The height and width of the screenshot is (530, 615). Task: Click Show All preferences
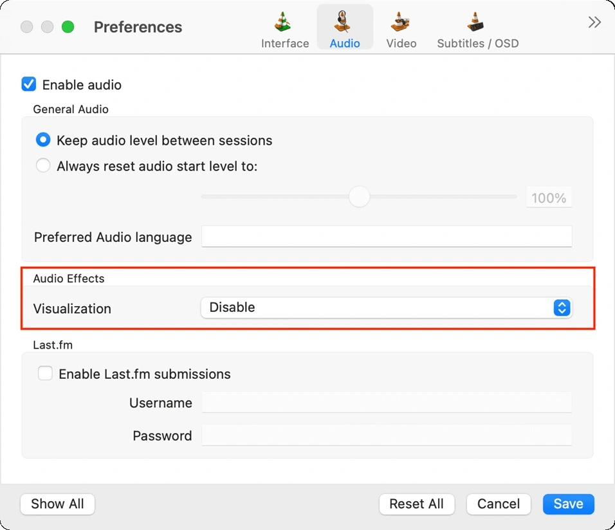pos(57,504)
